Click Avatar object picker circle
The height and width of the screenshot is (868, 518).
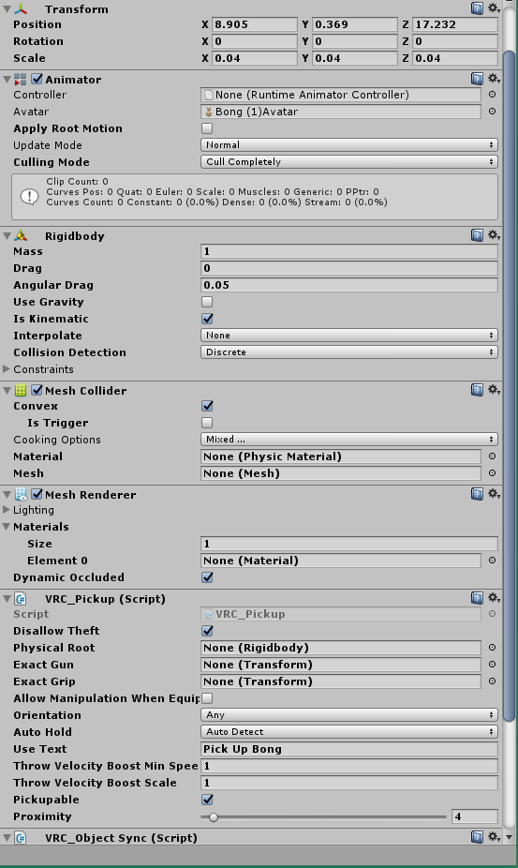click(492, 112)
